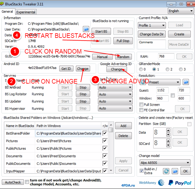Open the English language dropdown
195x189 pixels.
coord(180,11)
